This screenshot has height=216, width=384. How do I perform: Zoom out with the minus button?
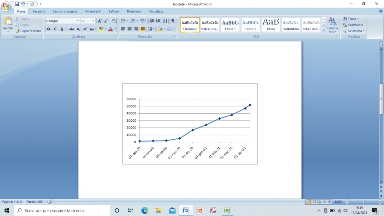[x=347, y=202]
